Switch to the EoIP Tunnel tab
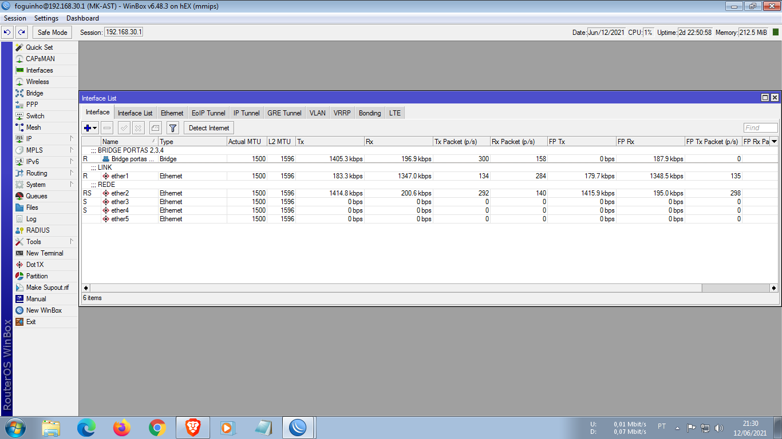 coord(208,113)
